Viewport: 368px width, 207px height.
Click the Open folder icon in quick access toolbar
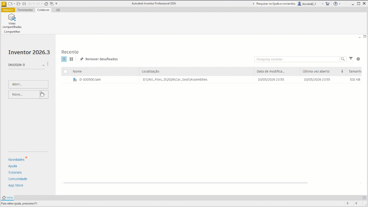tap(18, 4)
